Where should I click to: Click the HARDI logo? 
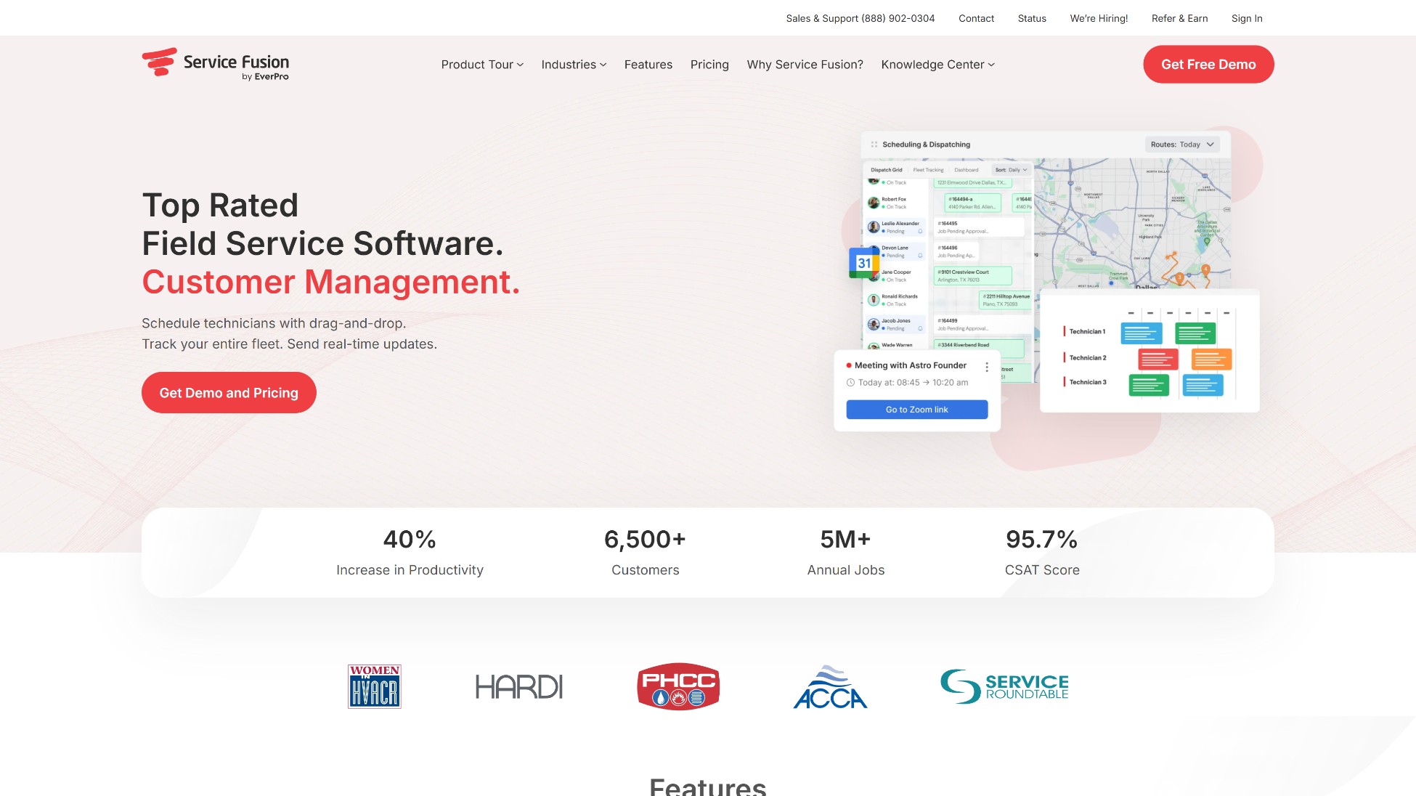coord(518,686)
